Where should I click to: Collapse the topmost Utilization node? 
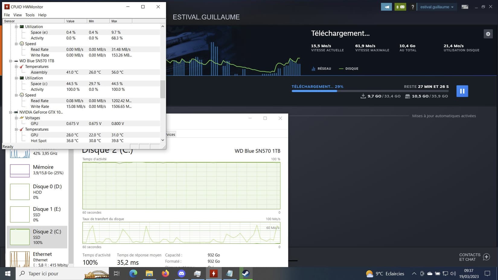tap(16, 27)
